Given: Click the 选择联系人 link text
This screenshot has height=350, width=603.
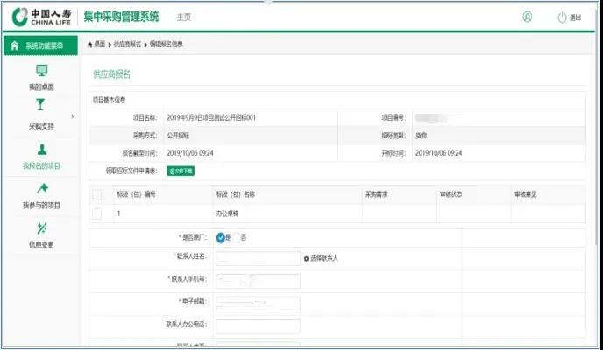Looking at the screenshot, I should coord(324,258).
